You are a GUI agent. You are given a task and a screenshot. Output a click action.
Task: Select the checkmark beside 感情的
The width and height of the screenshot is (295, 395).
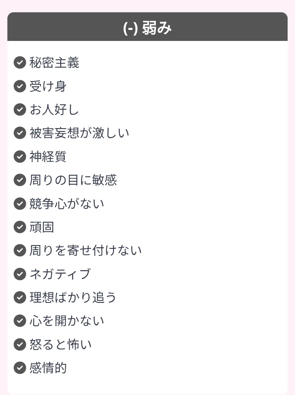click(x=20, y=368)
